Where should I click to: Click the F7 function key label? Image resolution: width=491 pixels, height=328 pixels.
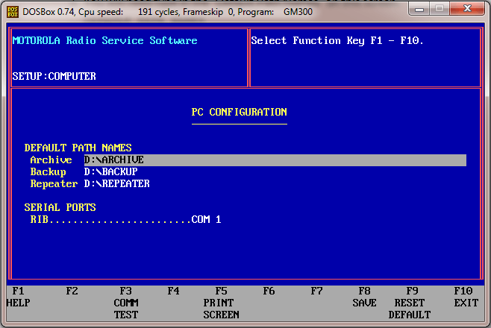point(316,291)
